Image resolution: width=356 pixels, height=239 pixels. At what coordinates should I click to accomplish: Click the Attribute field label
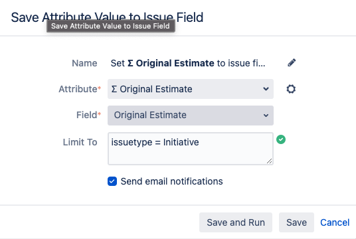(80, 89)
